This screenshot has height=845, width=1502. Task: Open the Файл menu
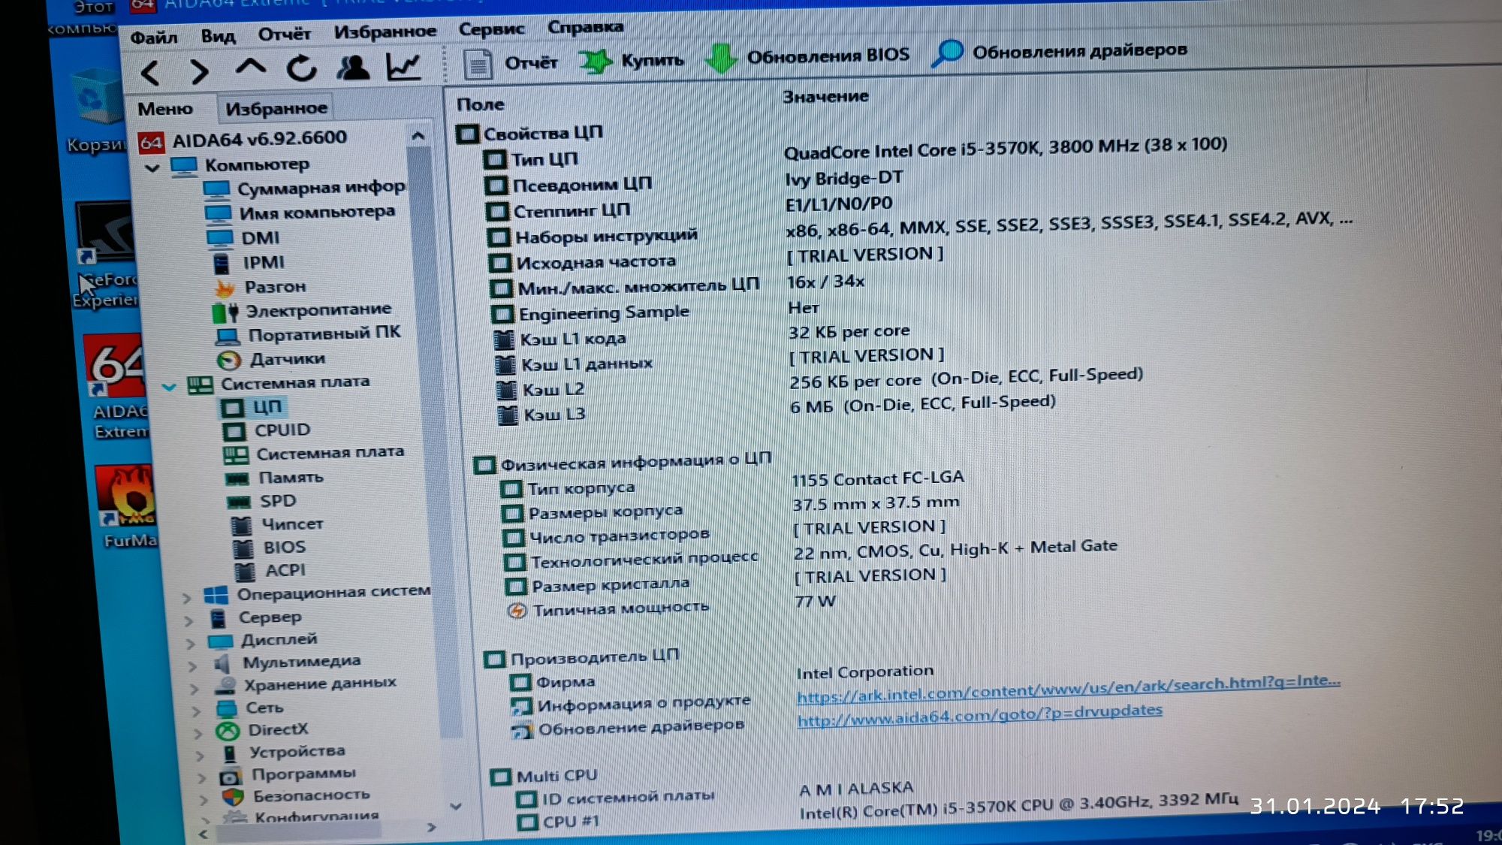[154, 37]
